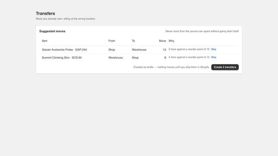This screenshot has width=278, height=156.
Task: Click move quantity 13
Action: pos(164,50)
